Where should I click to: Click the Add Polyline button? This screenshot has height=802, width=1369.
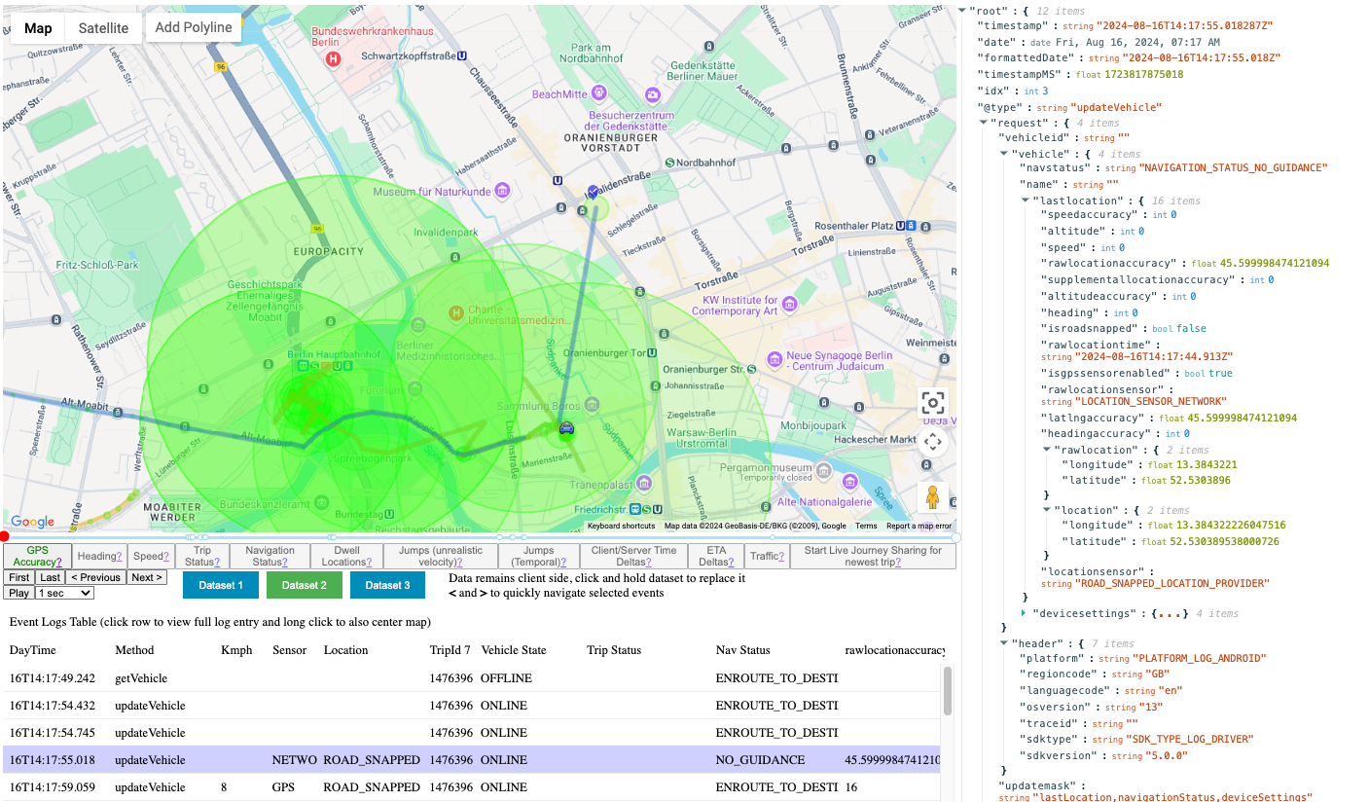tap(194, 27)
